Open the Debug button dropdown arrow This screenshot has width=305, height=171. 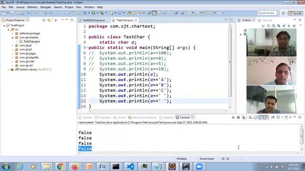pyautogui.click(x=89, y=13)
